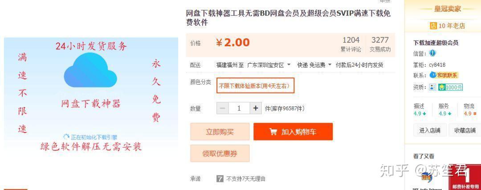This screenshot has height=190, width=481.
Task: Click the ID card qualification icon
Action: (x=432, y=87)
